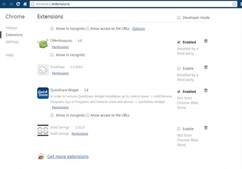Open Help in the sidebar
Image resolution: width=242 pixels, height=169 pixels.
[10, 55]
